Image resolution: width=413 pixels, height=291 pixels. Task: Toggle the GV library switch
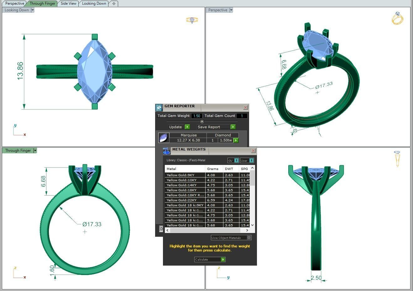point(233,161)
